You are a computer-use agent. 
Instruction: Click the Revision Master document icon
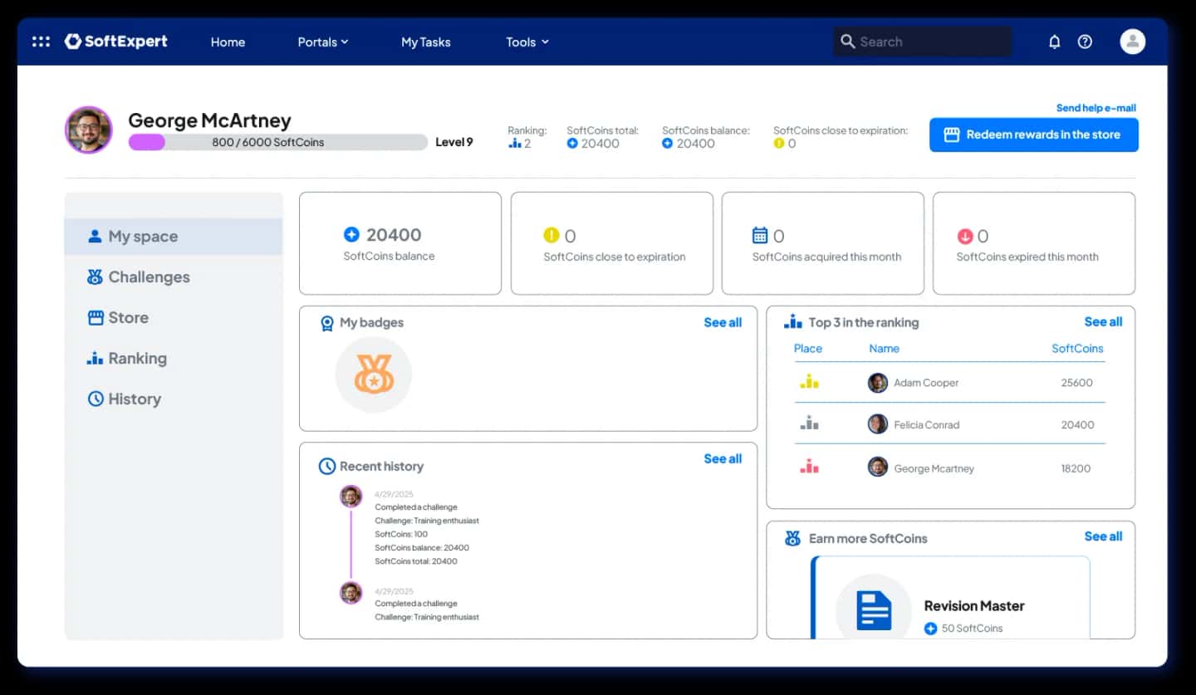point(874,610)
